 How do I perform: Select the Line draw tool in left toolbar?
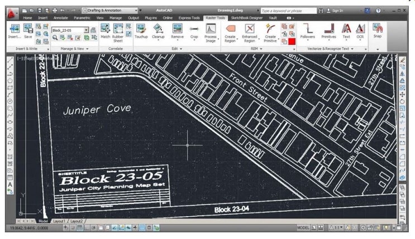(10, 60)
